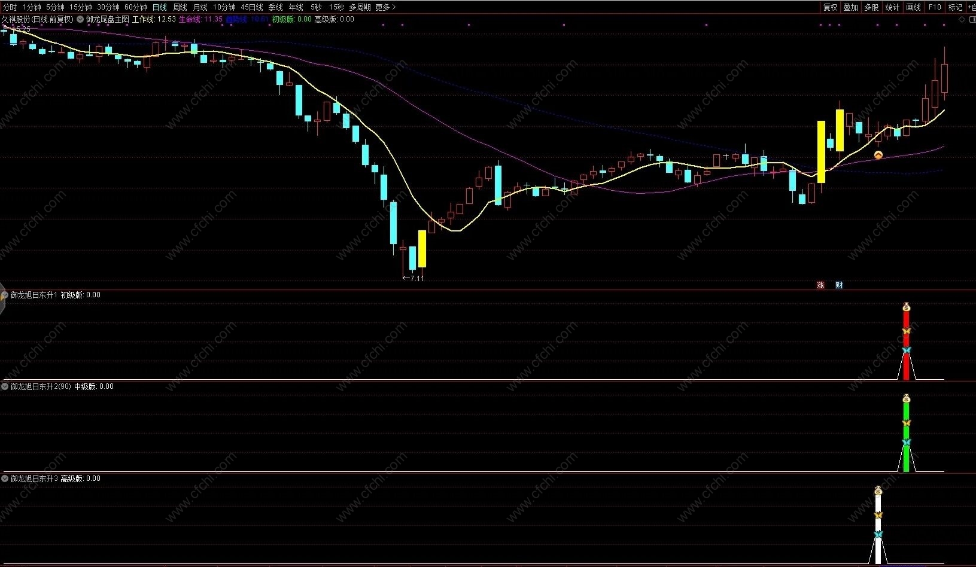Click the 叠加 overlay button
This screenshot has width=976, height=567.
click(x=850, y=7)
